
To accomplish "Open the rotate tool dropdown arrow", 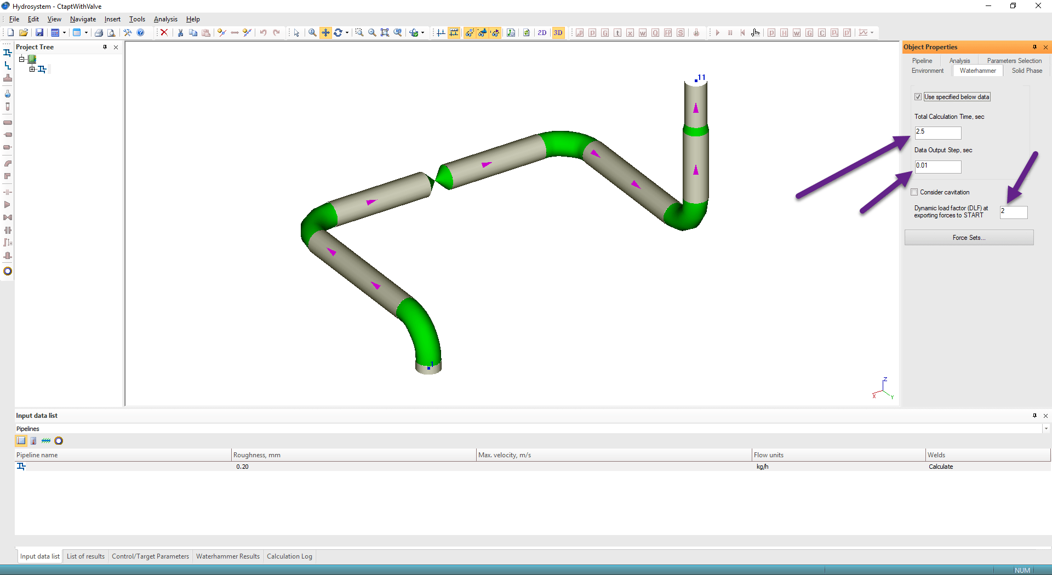I will [347, 32].
